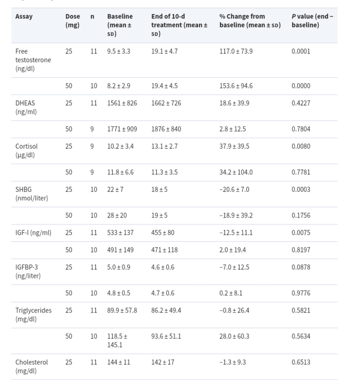
Task: Select the Cholesterol (mg/dl) row label
Action: point(31,366)
